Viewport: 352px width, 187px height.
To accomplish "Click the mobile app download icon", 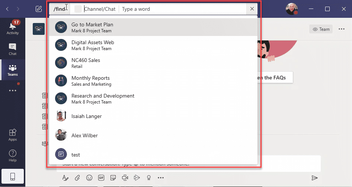I will pyautogui.click(x=13, y=177).
